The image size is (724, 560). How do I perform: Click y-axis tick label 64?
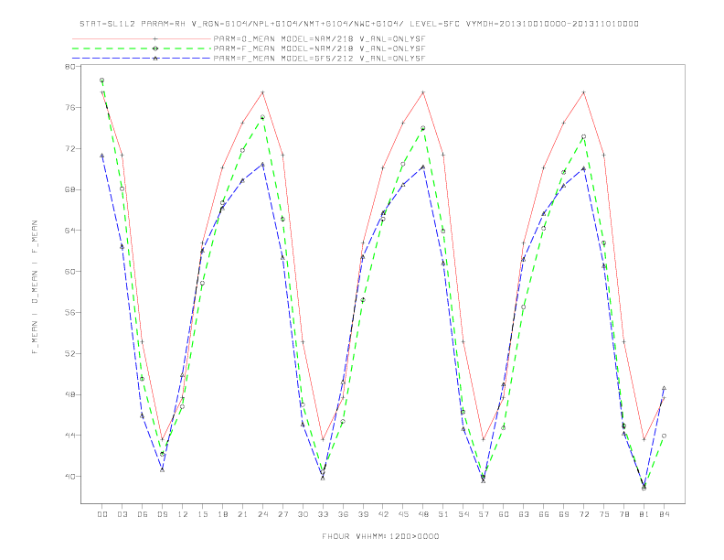70,231
